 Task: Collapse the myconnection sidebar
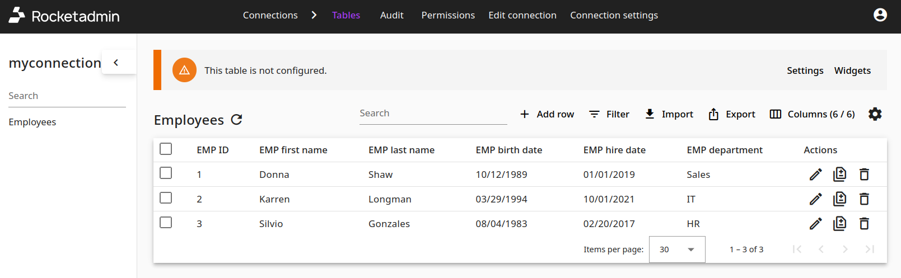[x=116, y=63]
